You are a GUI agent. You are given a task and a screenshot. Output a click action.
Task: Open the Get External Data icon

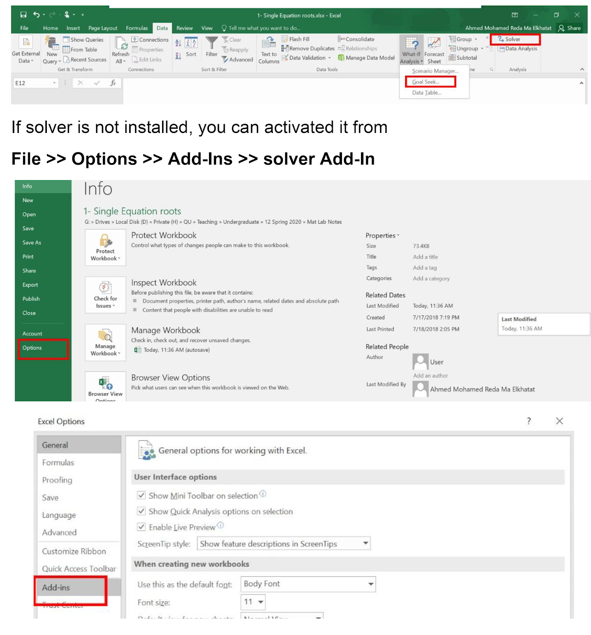click(x=26, y=42)
